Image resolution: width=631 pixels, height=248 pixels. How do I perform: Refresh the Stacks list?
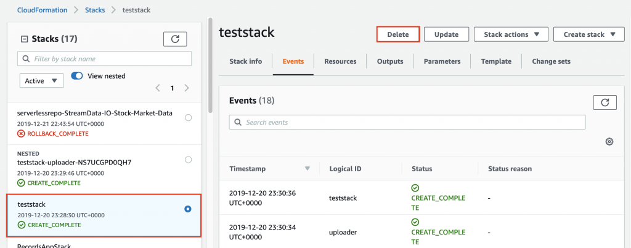(x=175, y=39)
